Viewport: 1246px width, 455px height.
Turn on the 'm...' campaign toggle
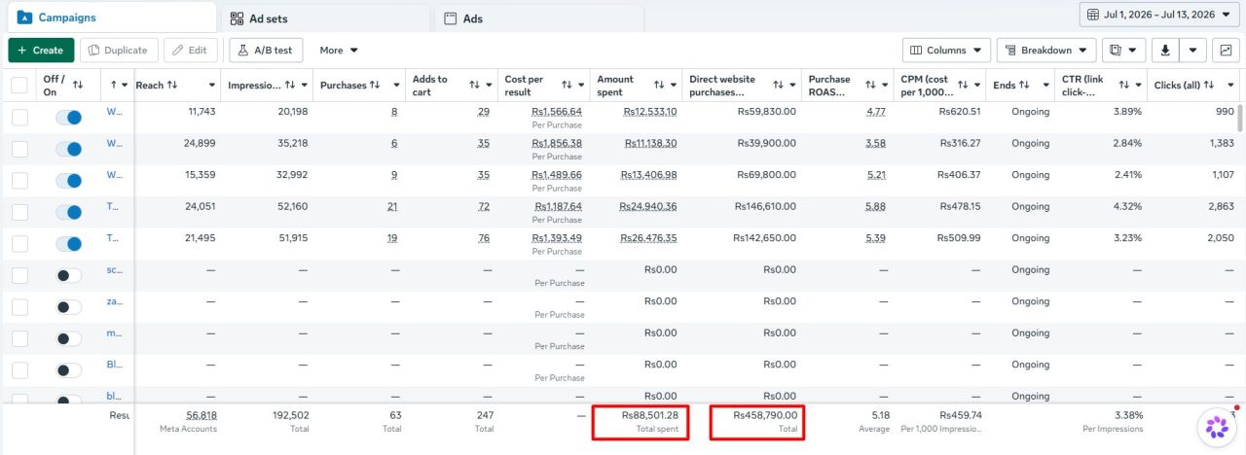click(x=68, y=338)
